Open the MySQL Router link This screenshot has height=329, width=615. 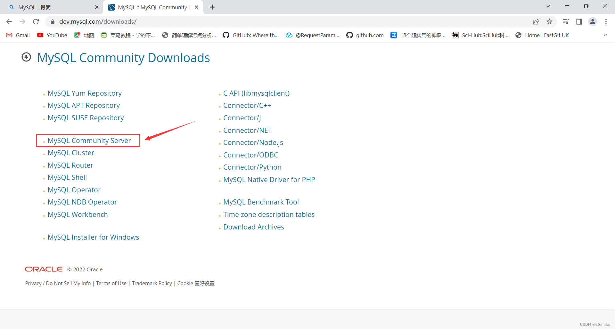coord(70,165)
